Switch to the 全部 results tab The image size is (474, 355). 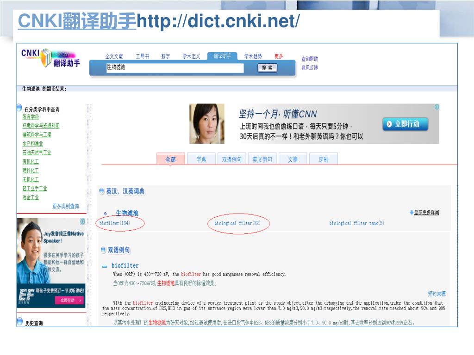point(170,159)
